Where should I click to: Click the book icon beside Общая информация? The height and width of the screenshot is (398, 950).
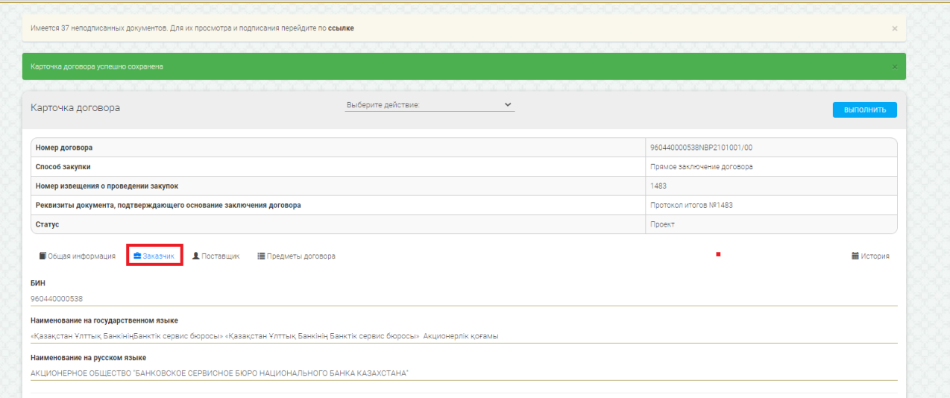[x=43, y=256]
